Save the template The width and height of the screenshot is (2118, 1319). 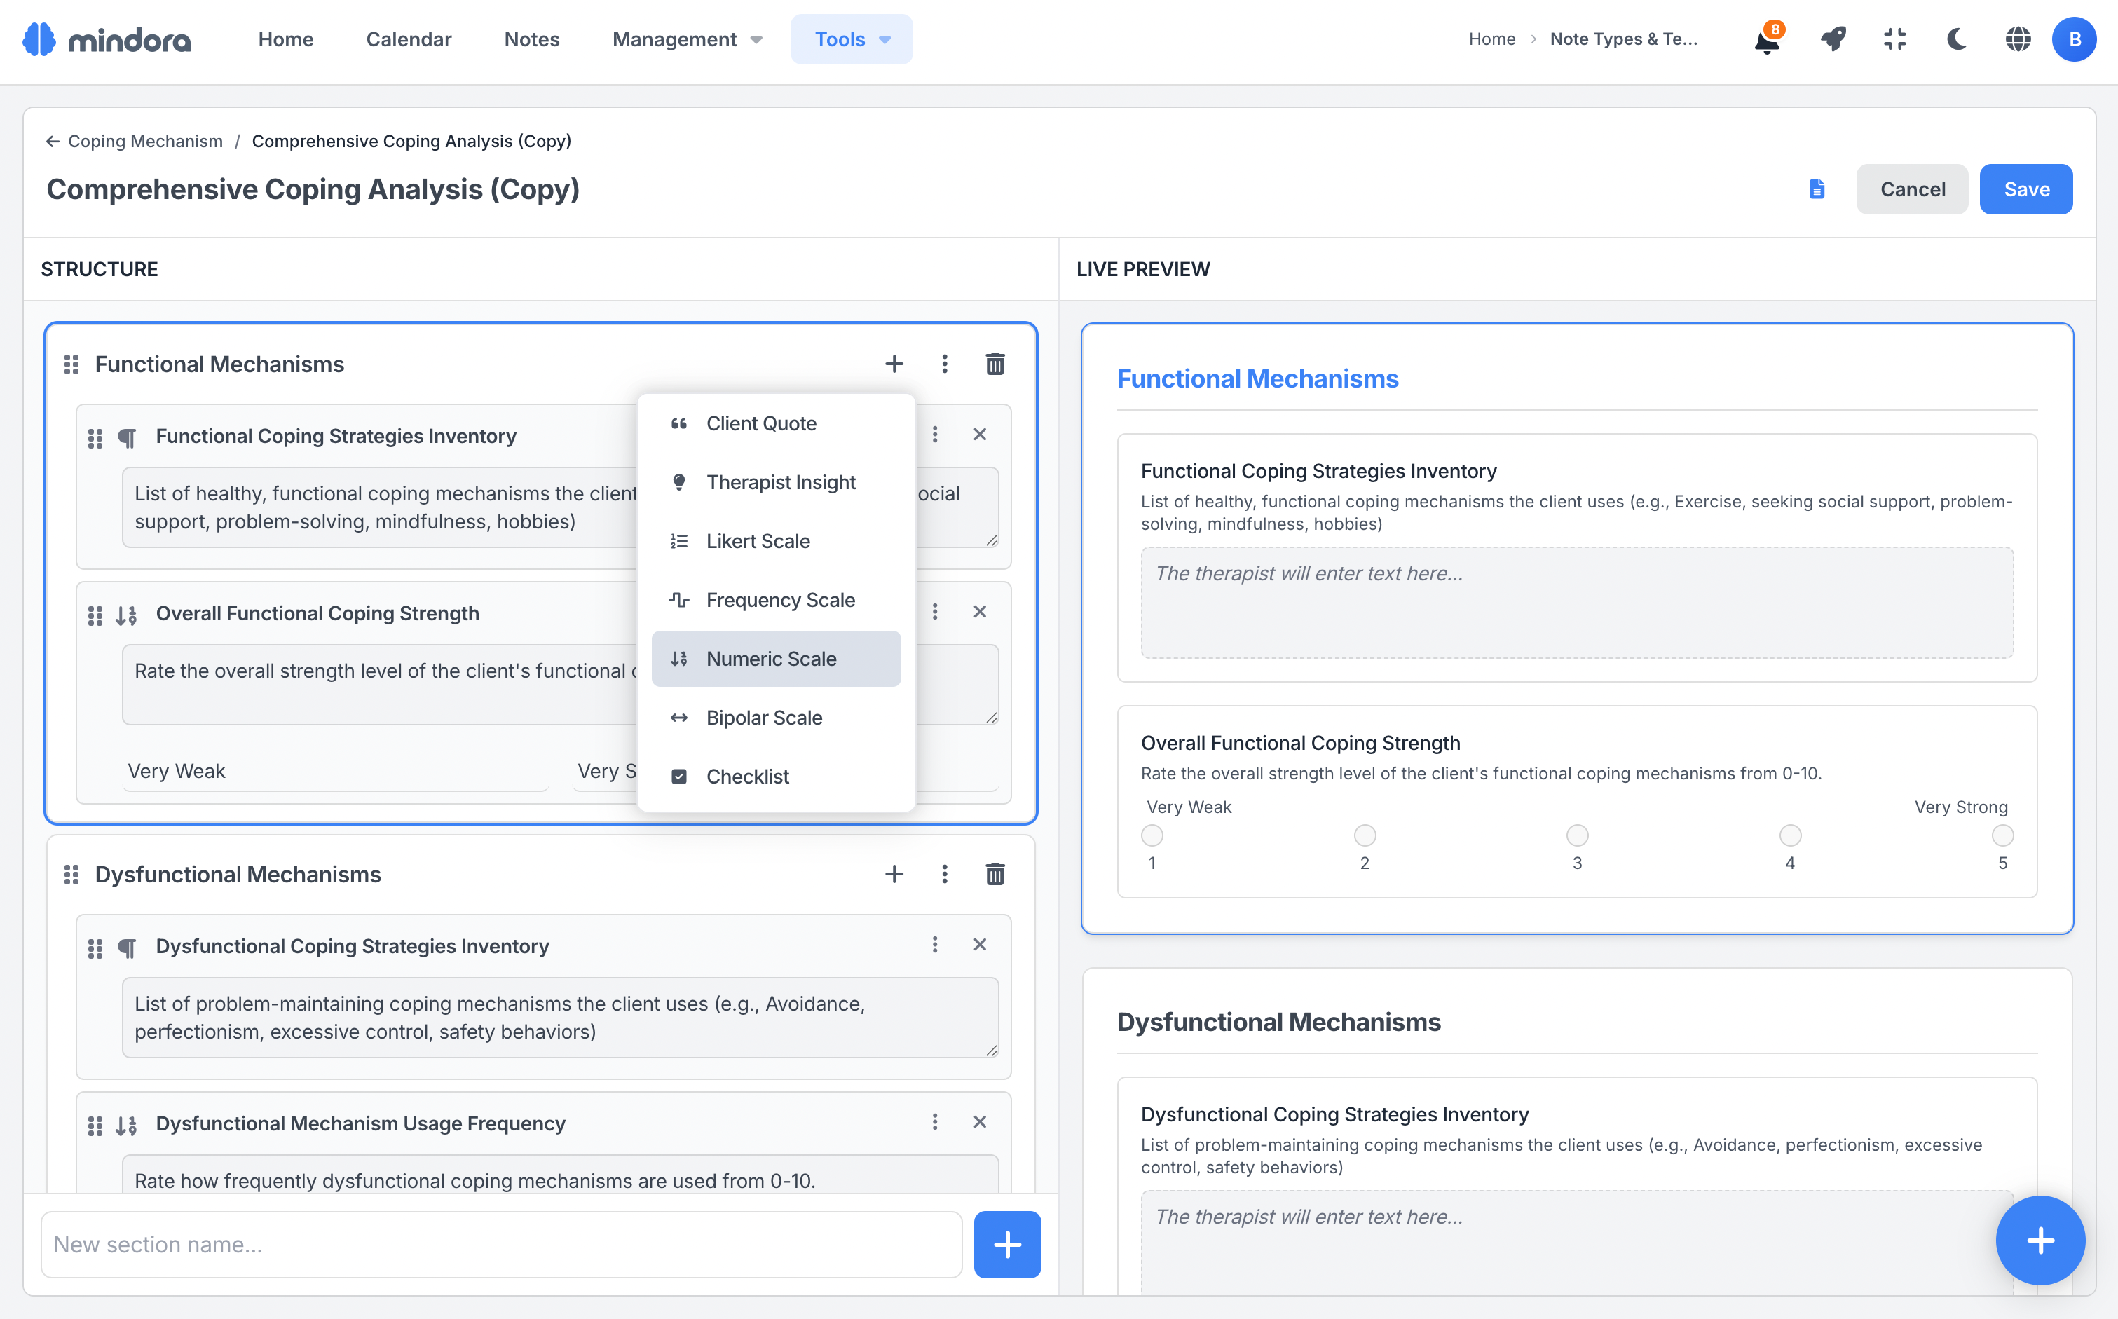2026,189
